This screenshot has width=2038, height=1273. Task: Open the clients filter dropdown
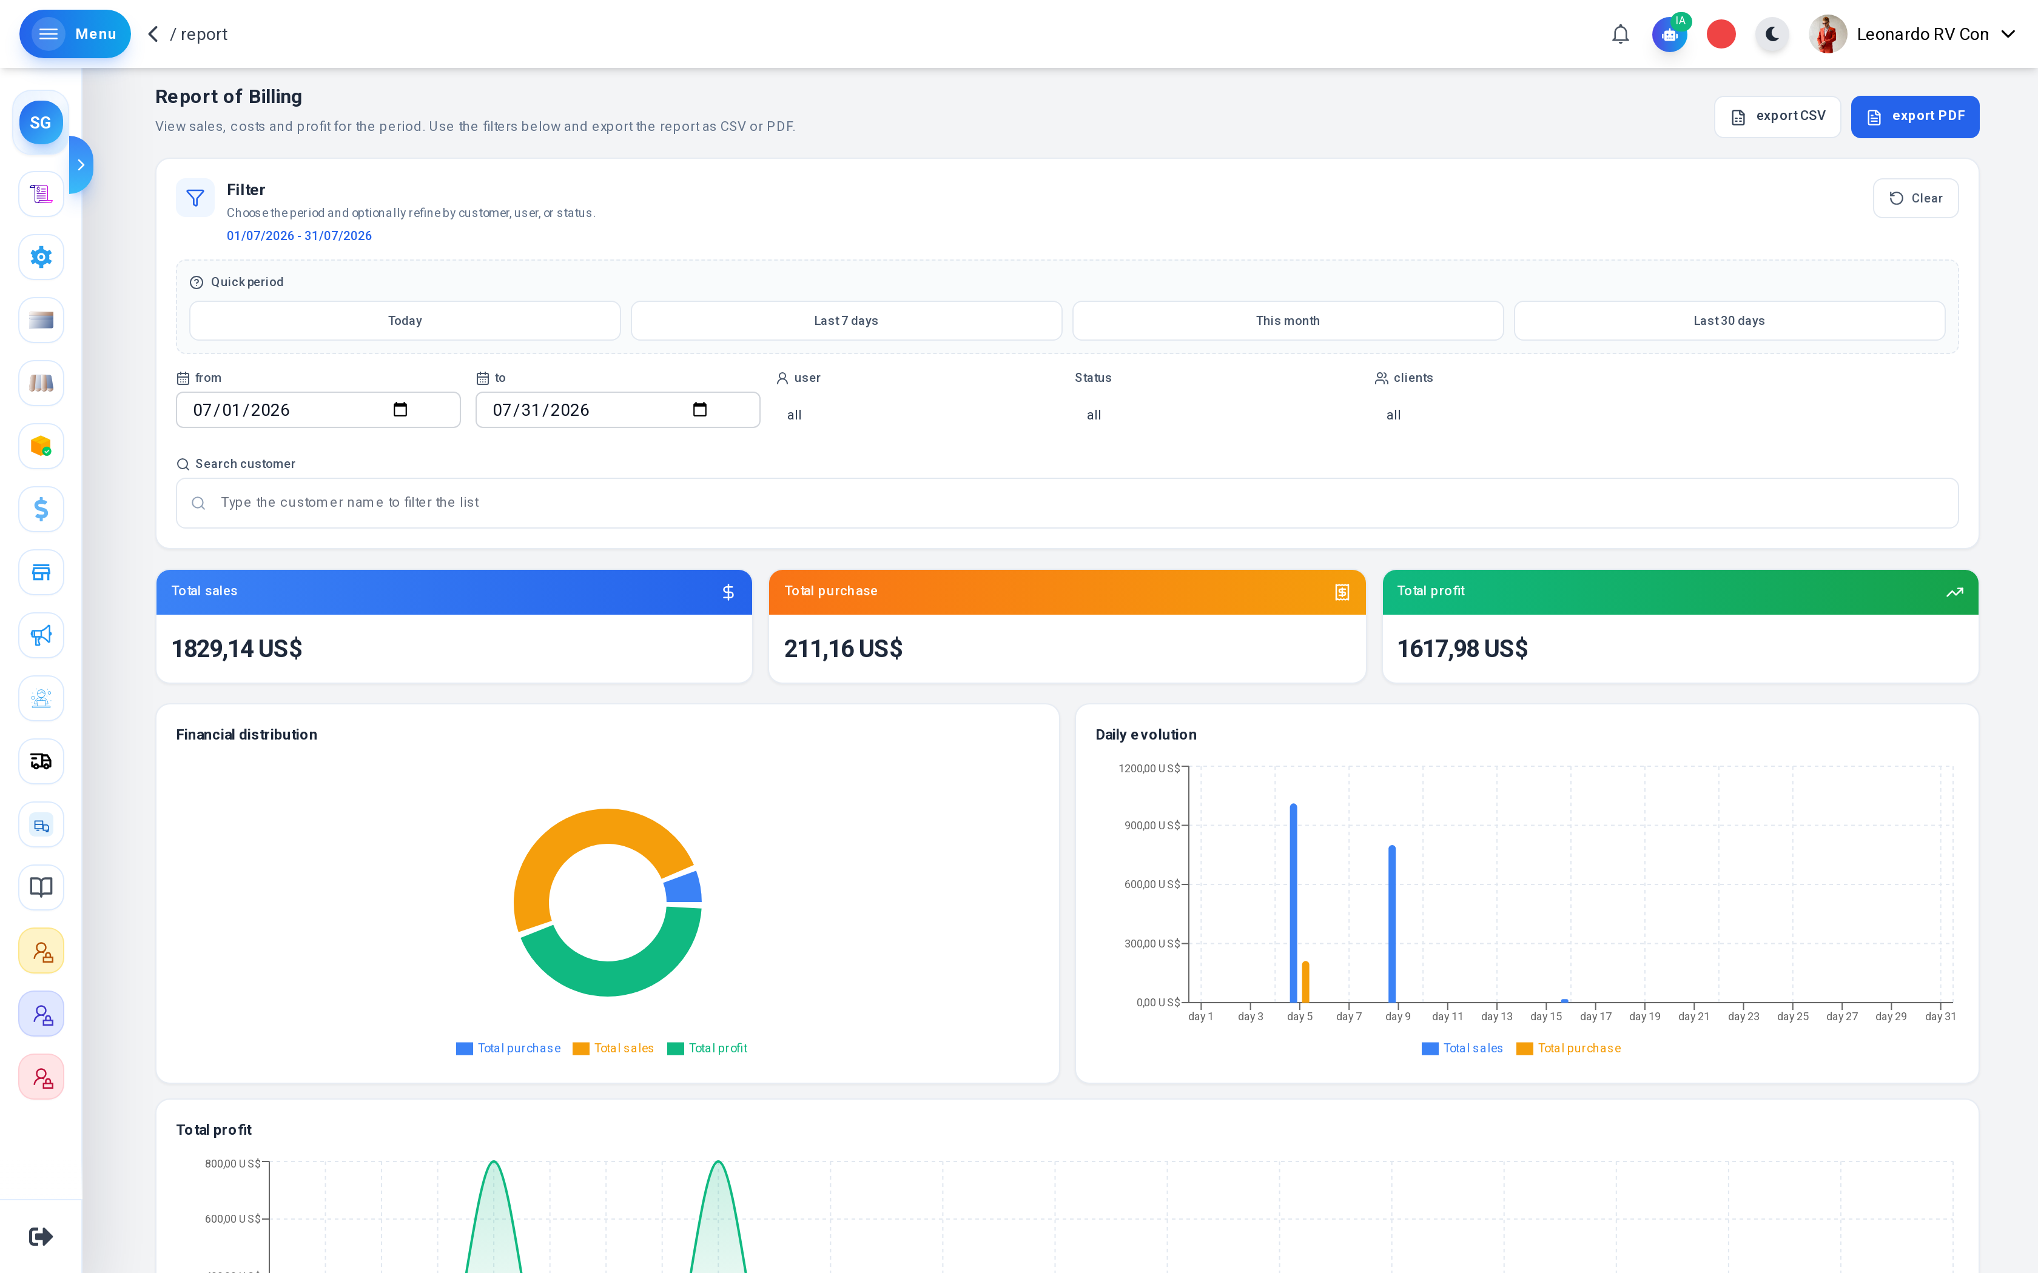(1518, 415)
